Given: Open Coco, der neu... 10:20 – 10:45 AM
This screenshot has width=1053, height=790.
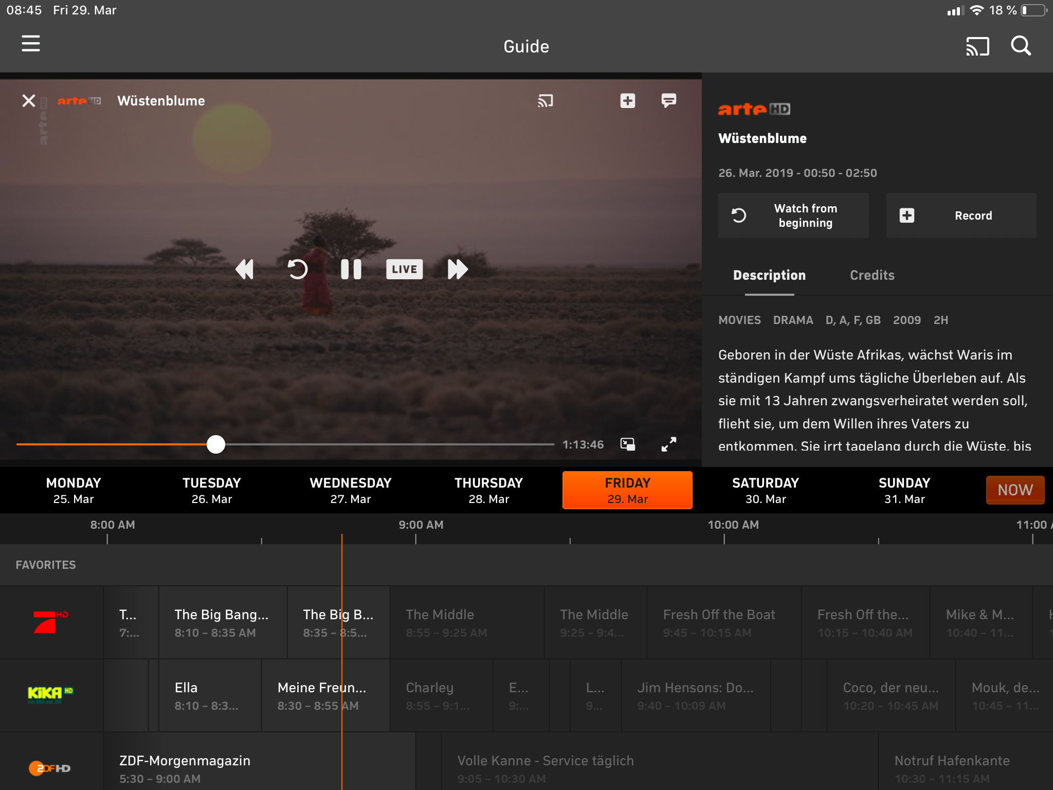Looking at the screenshot, I should (892, 696).
